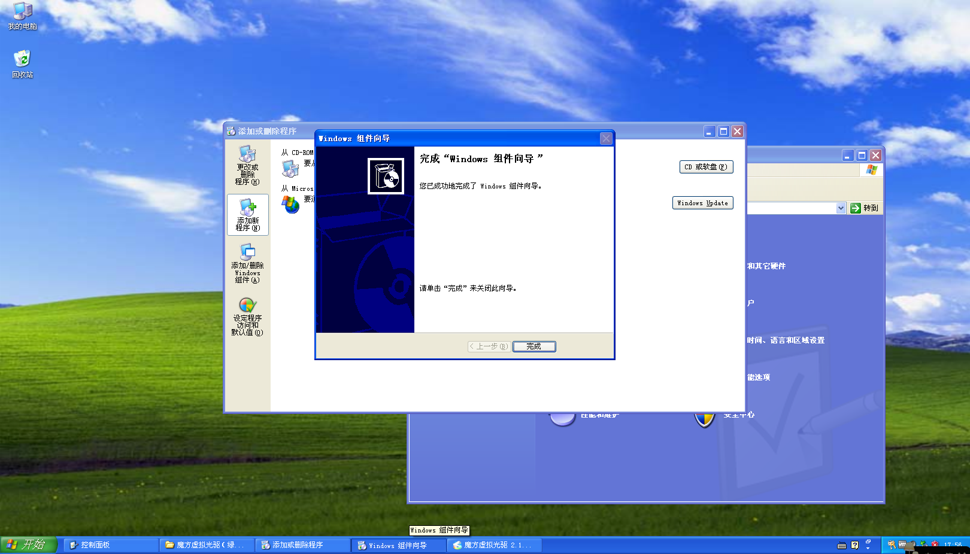This screenshot has width=970, height=554.
Task: Click 完成 to close the wizard
Action: (x=533, y=346)
